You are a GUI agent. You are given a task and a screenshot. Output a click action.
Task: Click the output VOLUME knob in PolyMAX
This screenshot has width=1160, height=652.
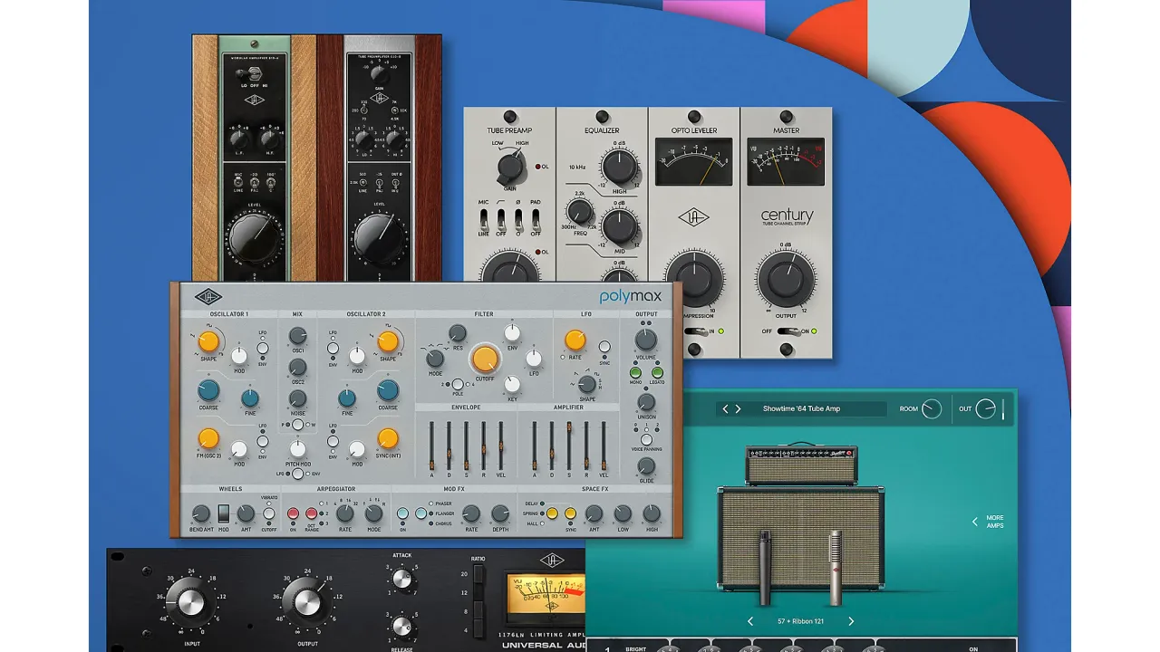coord(645,340)
